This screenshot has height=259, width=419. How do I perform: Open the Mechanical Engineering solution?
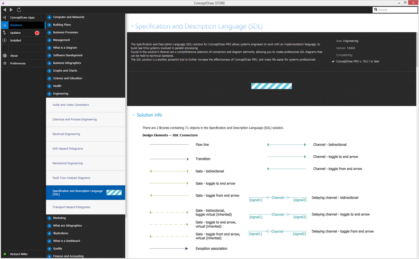[86, 164]
